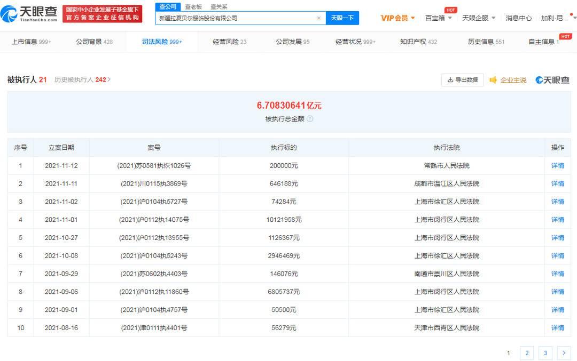Image resolution: width=577 pixels, height=361 pixels.
Task: Open 历史被执行人 242 link
Action: pyautogui.click(x=82, y=79)
